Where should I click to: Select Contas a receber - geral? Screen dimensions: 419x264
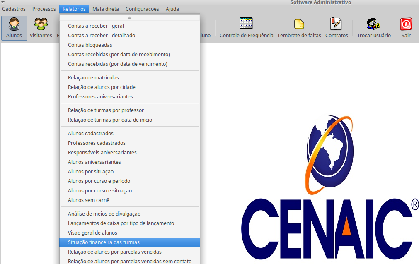tap(130, 26)
